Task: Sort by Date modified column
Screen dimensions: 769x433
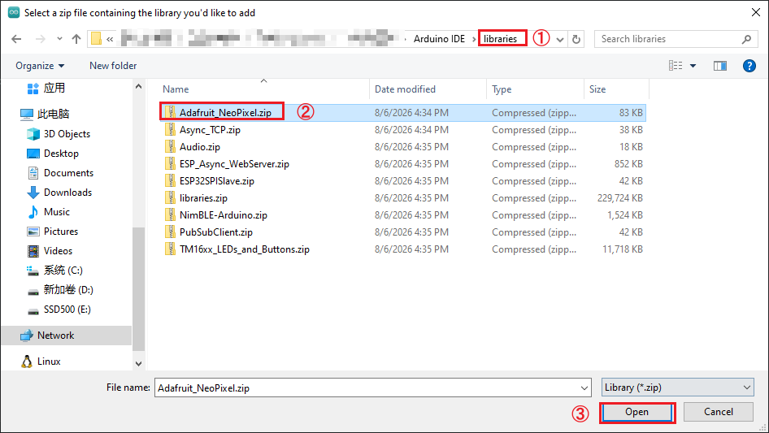Action: pyautogui.click(x=405, y=89)
